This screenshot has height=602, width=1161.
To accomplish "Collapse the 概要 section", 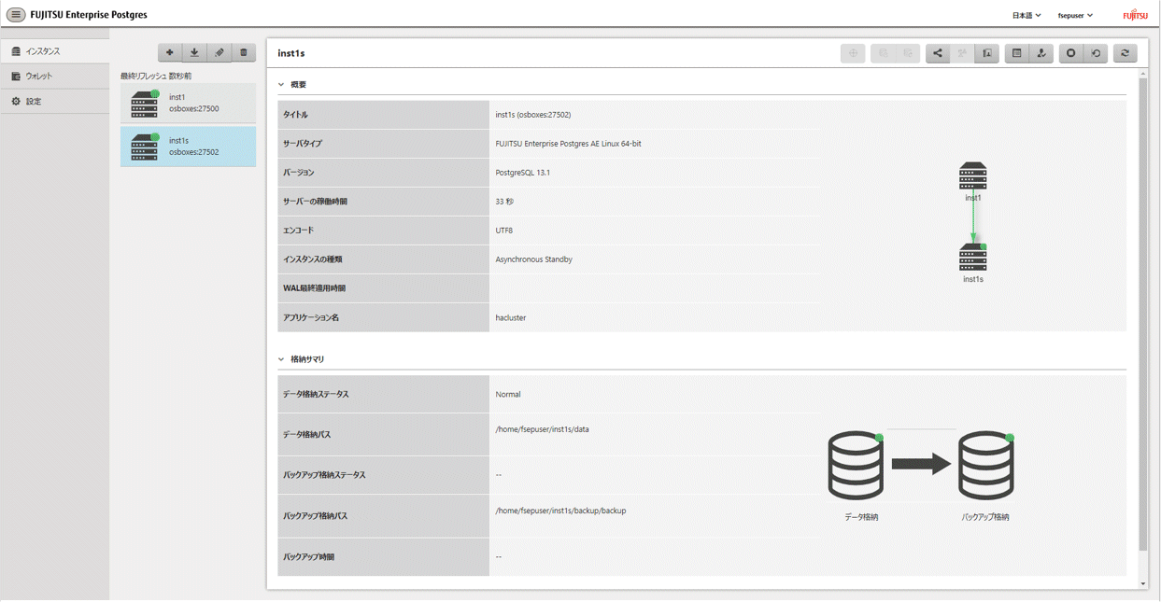I will click(x=281, y=85).
